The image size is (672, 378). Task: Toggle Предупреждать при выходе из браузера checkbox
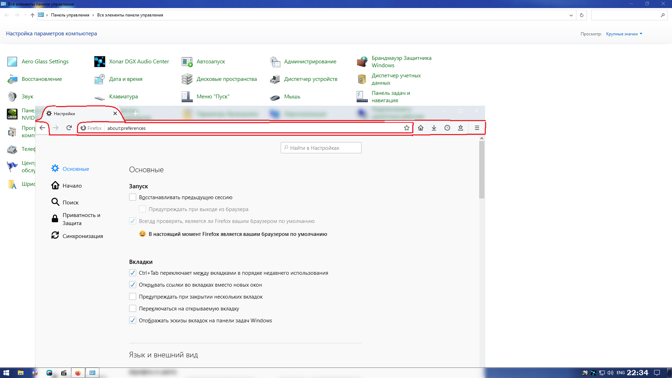pyautogui.click(x=142, y=209)
